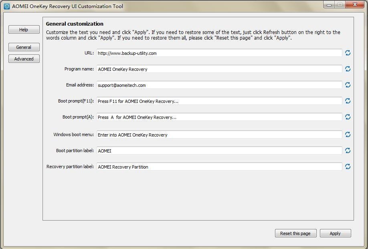Image resolution: width=368 pixels, height=249 pixels.
Task: Click Reset this page button
Action: (295, 233)
